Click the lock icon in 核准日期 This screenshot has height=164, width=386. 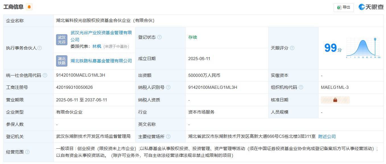[x=335, y=100]
